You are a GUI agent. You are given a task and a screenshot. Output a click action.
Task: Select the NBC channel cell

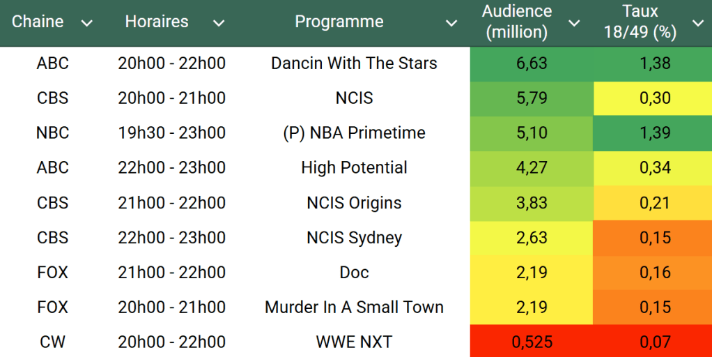click(53, 133)
